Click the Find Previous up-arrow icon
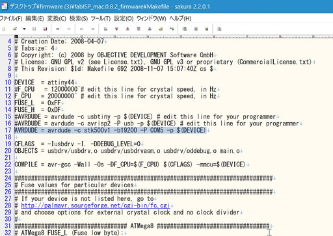Image resolution: width=333 pixels, height=236 pixels. coord(127,29)
